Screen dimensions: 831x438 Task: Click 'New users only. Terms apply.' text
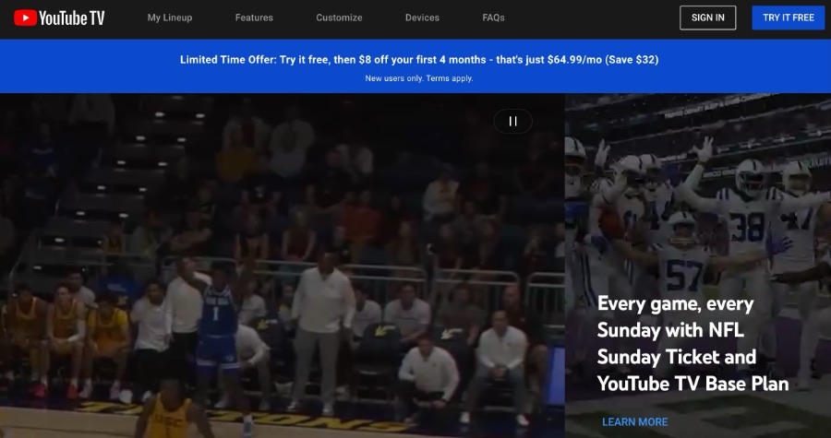click(x=419, y=78)
